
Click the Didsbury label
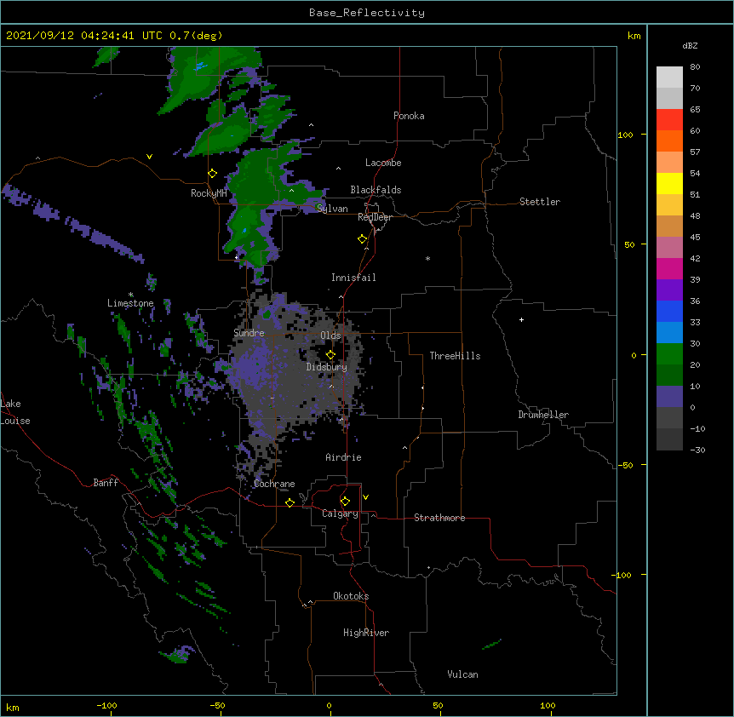tap(327, 367)
